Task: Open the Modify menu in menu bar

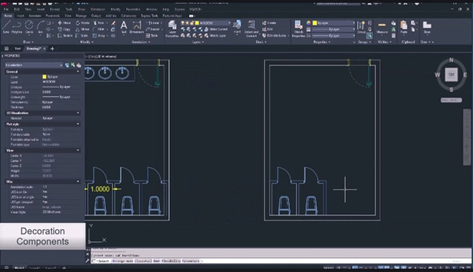Action: coord(115,10)
